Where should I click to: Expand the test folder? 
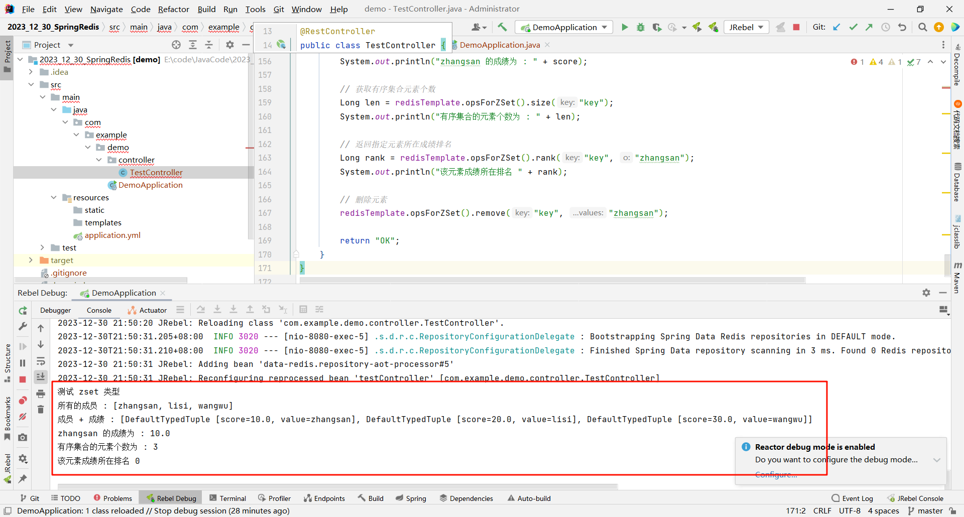click(x=43, y=247)
